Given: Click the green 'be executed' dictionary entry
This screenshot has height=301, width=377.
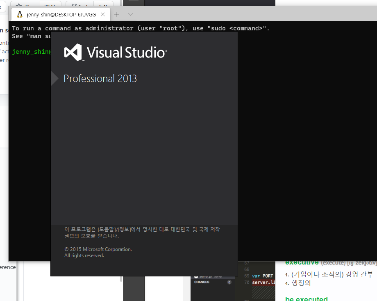Looking at the screenshot, I should pyautogui.click(x=307, y=299).
